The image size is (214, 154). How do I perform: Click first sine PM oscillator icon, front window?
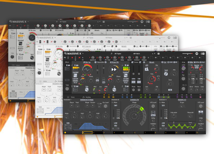[86, 89]
